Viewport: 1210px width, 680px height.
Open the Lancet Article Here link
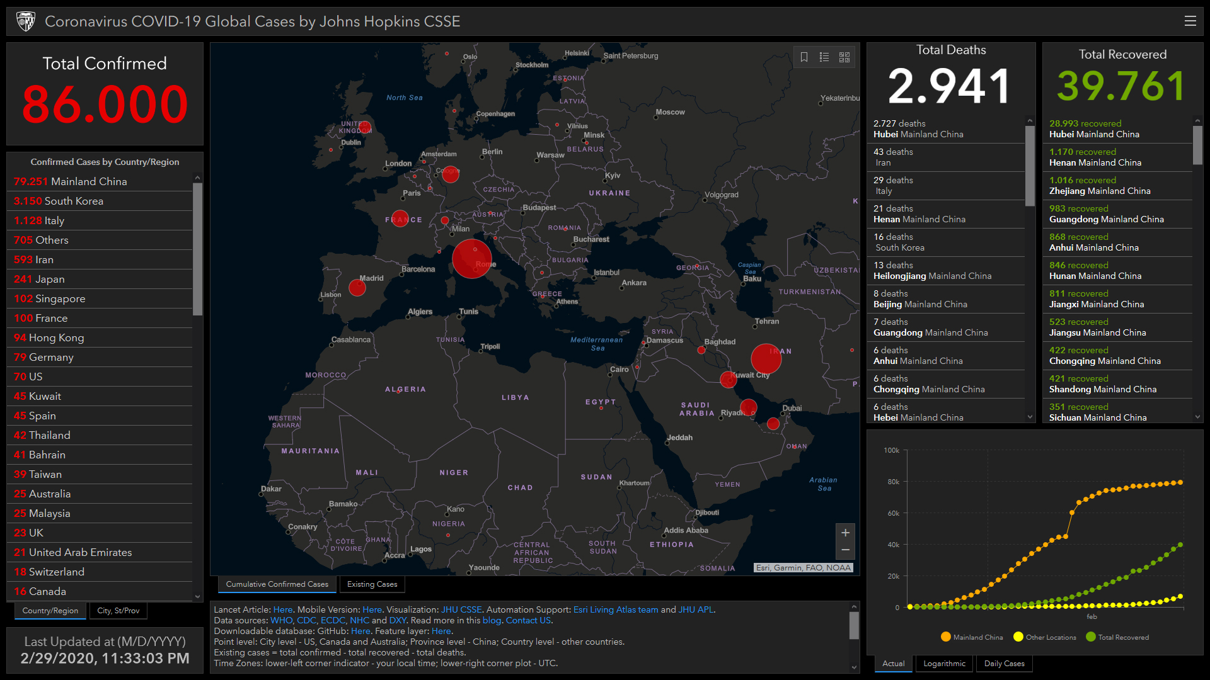[282, 609]
